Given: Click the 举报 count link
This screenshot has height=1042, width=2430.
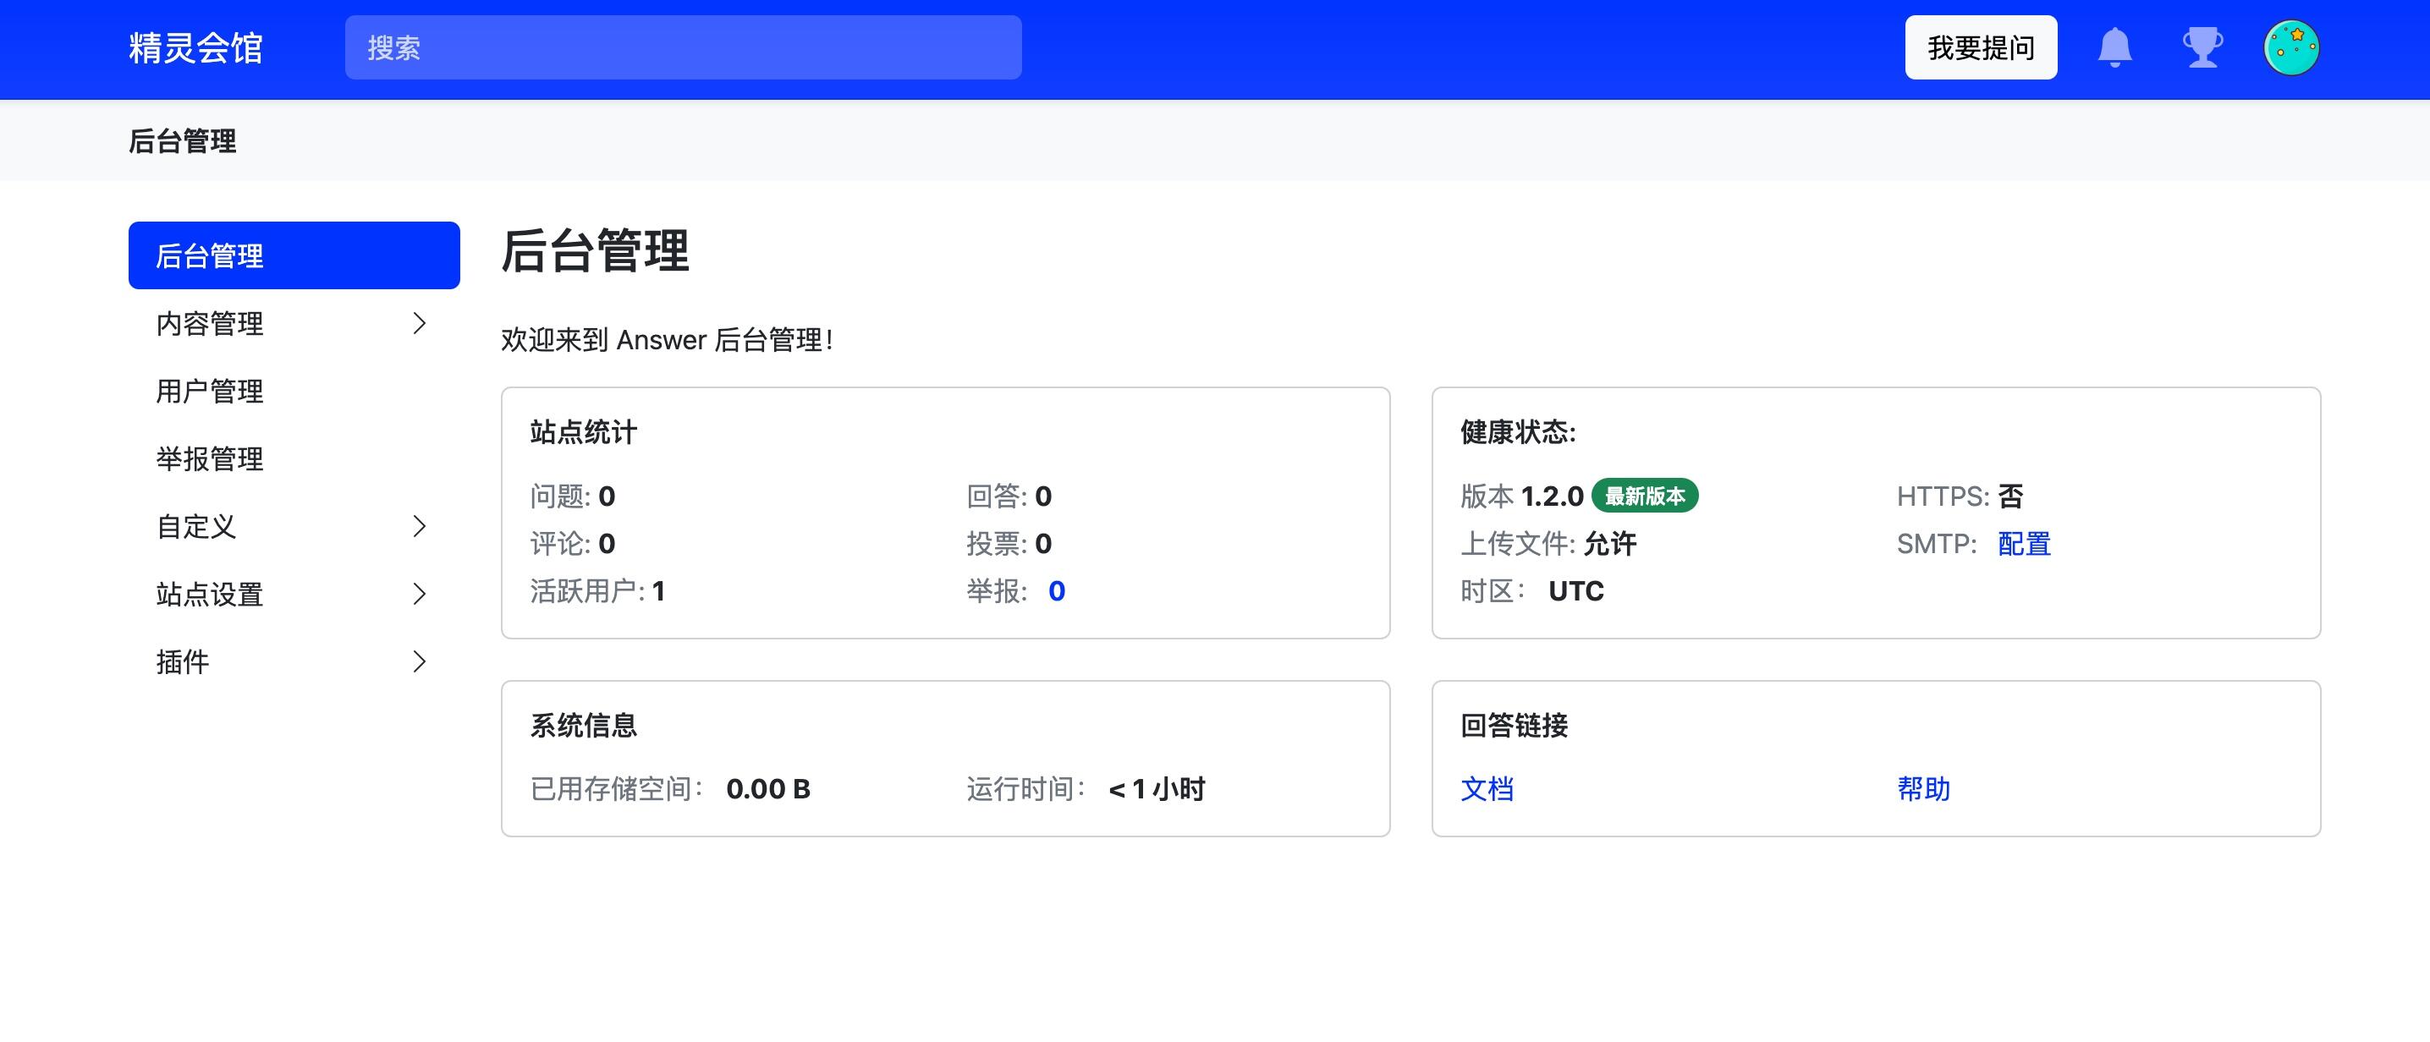Looking at the screenshot, I should click(1057, 591).
